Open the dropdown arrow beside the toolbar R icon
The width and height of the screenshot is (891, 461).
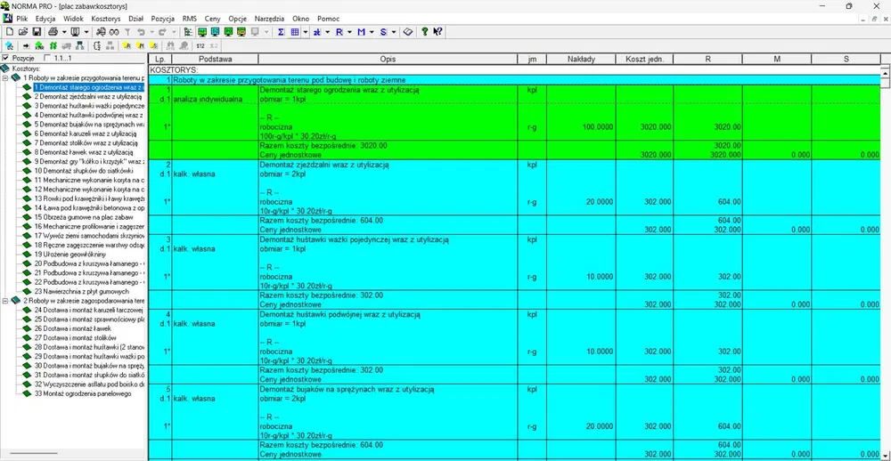coord(349,32)
